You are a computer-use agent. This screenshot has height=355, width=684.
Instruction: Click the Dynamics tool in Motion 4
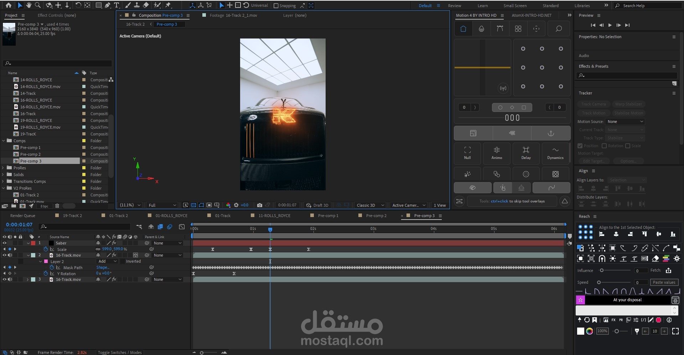pos(555,153)
